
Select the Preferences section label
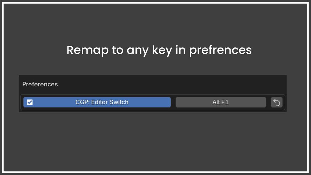tap(40, 84)
